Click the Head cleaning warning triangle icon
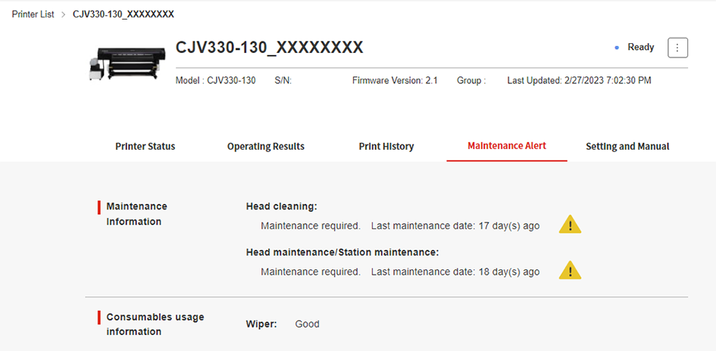Viewport: 716px width, 351px height. 570,225
